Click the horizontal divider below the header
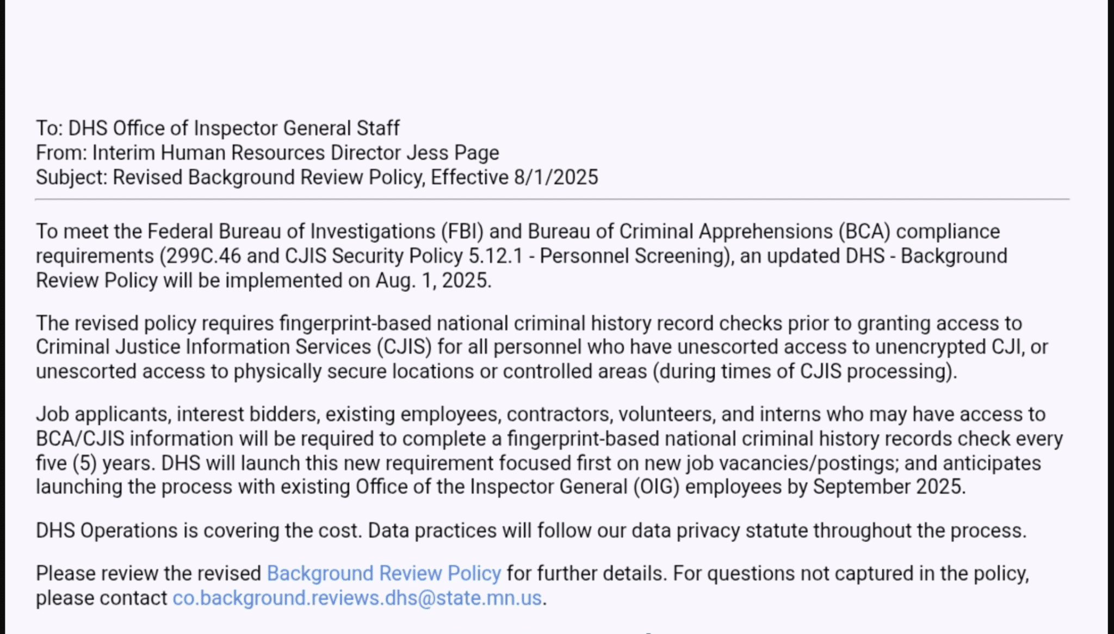The height and width of the screenshot is (634, 1114). tap(552, 200)
